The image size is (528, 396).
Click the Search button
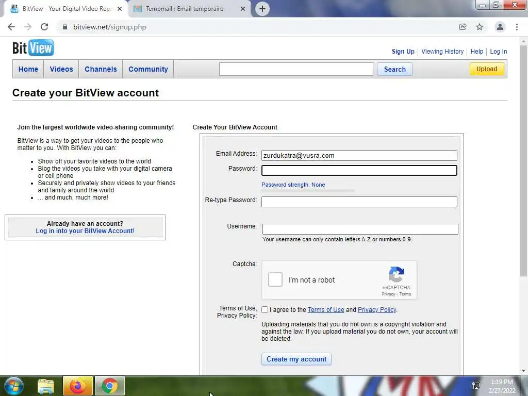[394, 69]
